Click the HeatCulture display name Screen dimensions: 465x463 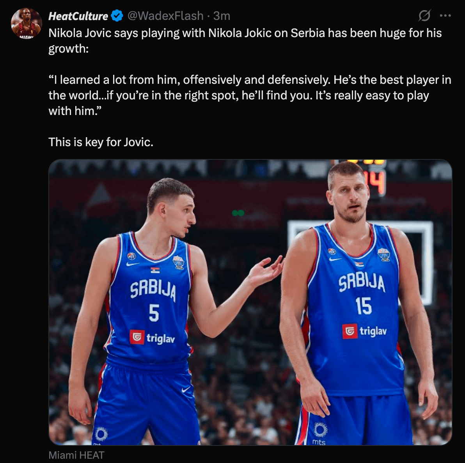tap(78, 16)
